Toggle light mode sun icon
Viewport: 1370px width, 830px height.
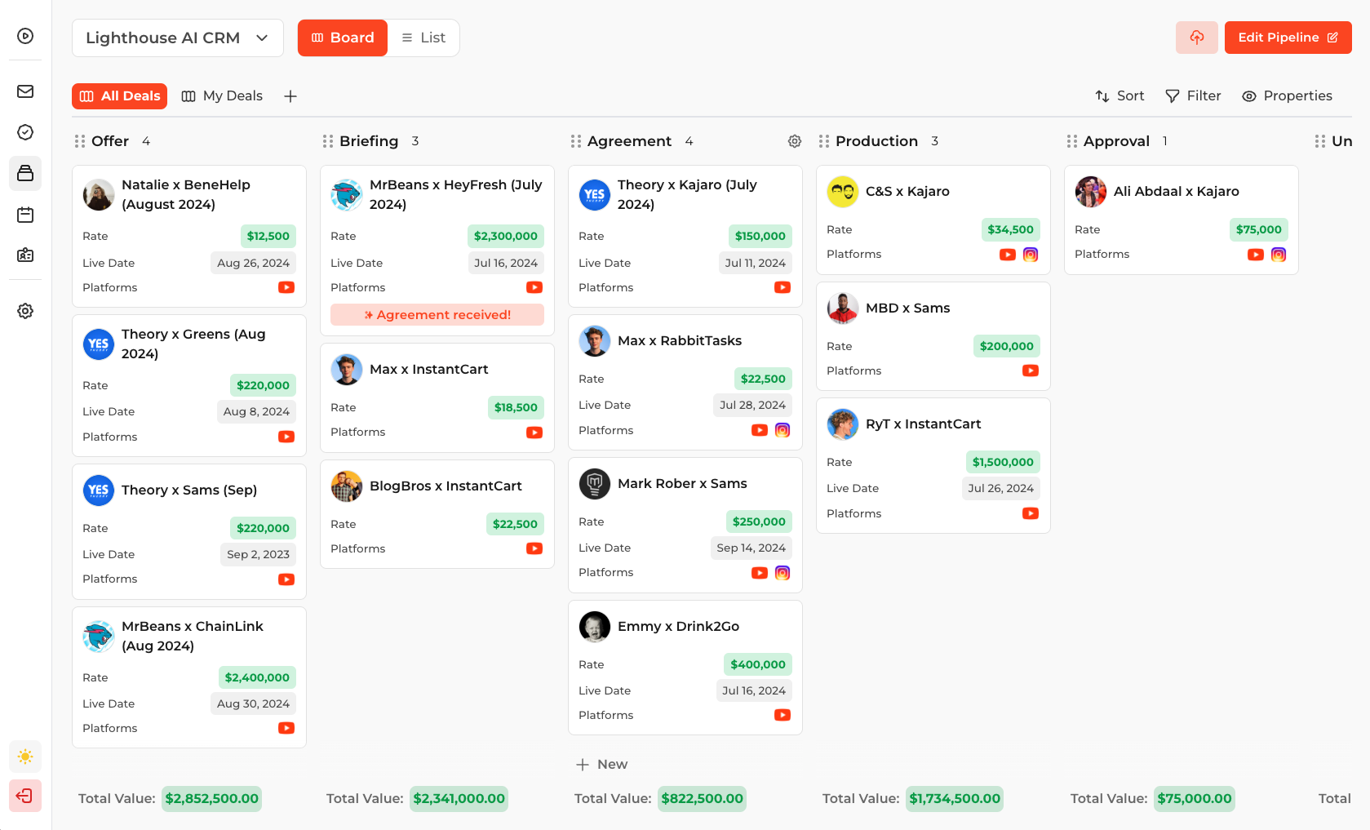click(25, 757)
